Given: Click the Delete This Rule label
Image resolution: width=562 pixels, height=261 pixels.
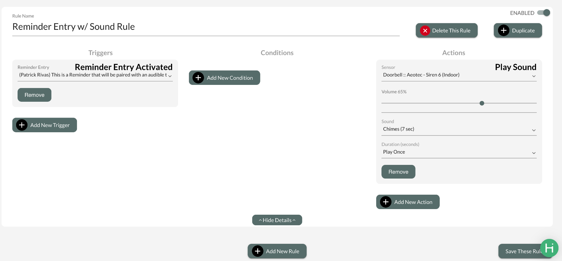Looking at the screenshot, I should pos(451,31).
